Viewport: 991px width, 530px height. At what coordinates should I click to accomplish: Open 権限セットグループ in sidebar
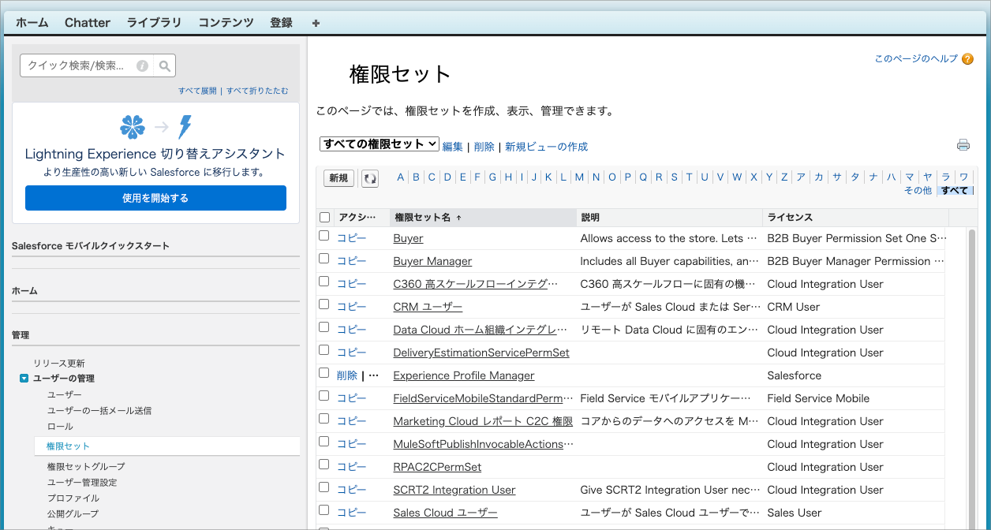[x=86, y=467]
